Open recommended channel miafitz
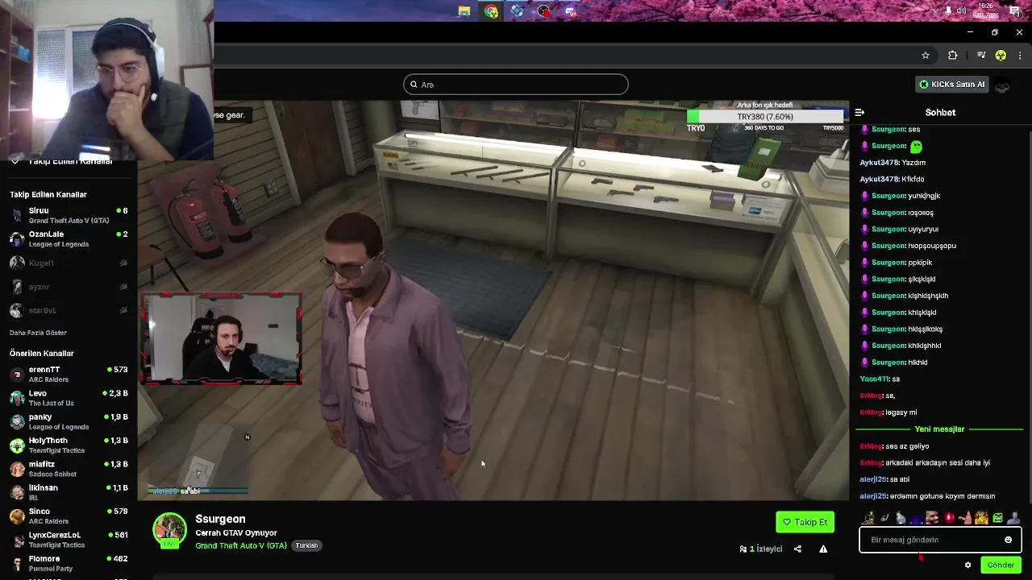The image size is (1032, 580). [x=69, y=469]
